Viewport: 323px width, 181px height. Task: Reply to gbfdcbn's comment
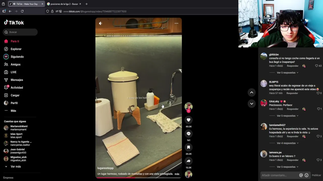point(292,66)
